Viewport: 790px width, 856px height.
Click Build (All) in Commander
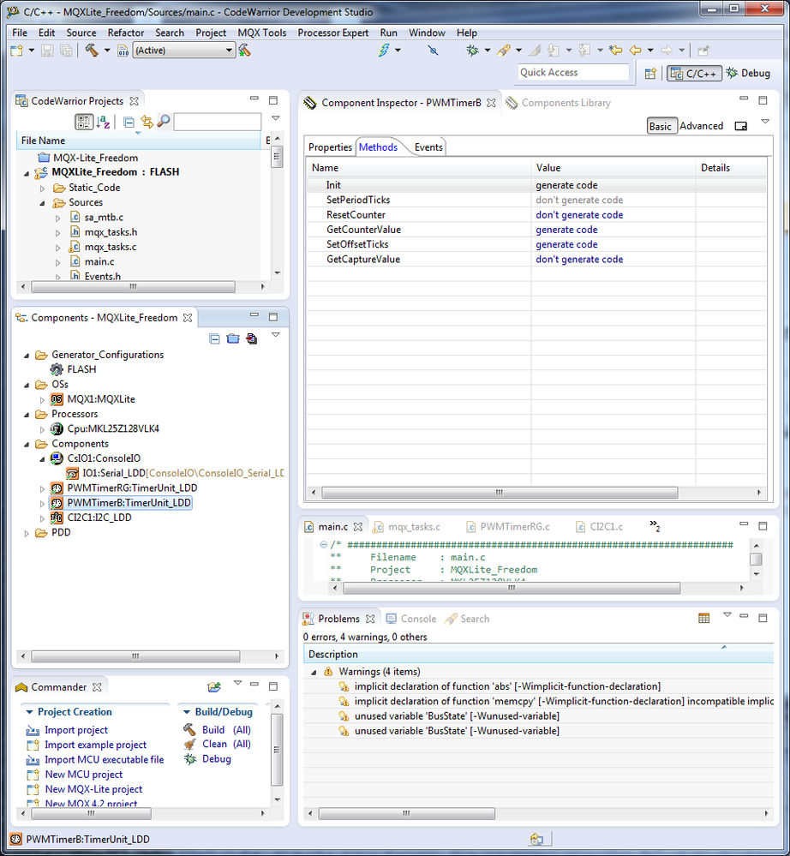(x=226, y=730)
